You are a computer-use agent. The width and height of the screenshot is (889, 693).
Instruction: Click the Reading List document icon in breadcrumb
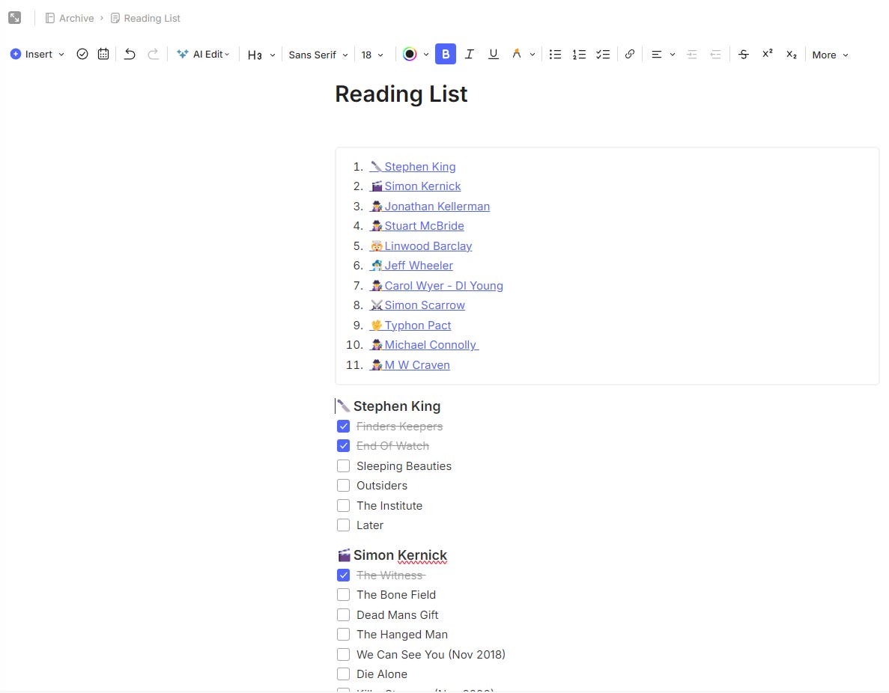click(115, 18)
